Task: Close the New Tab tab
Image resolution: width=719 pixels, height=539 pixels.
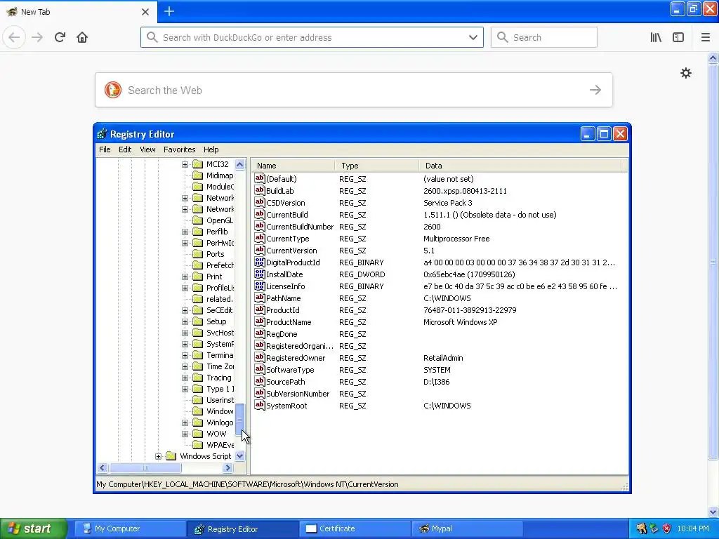Action: coord(145,12)
